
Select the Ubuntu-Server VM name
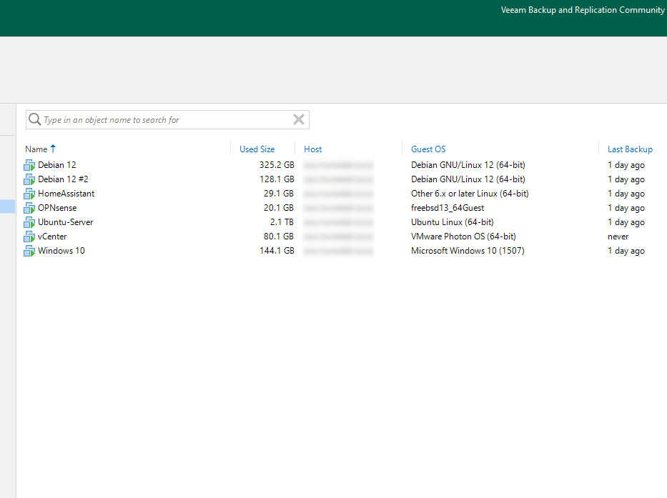coord(66,222)
